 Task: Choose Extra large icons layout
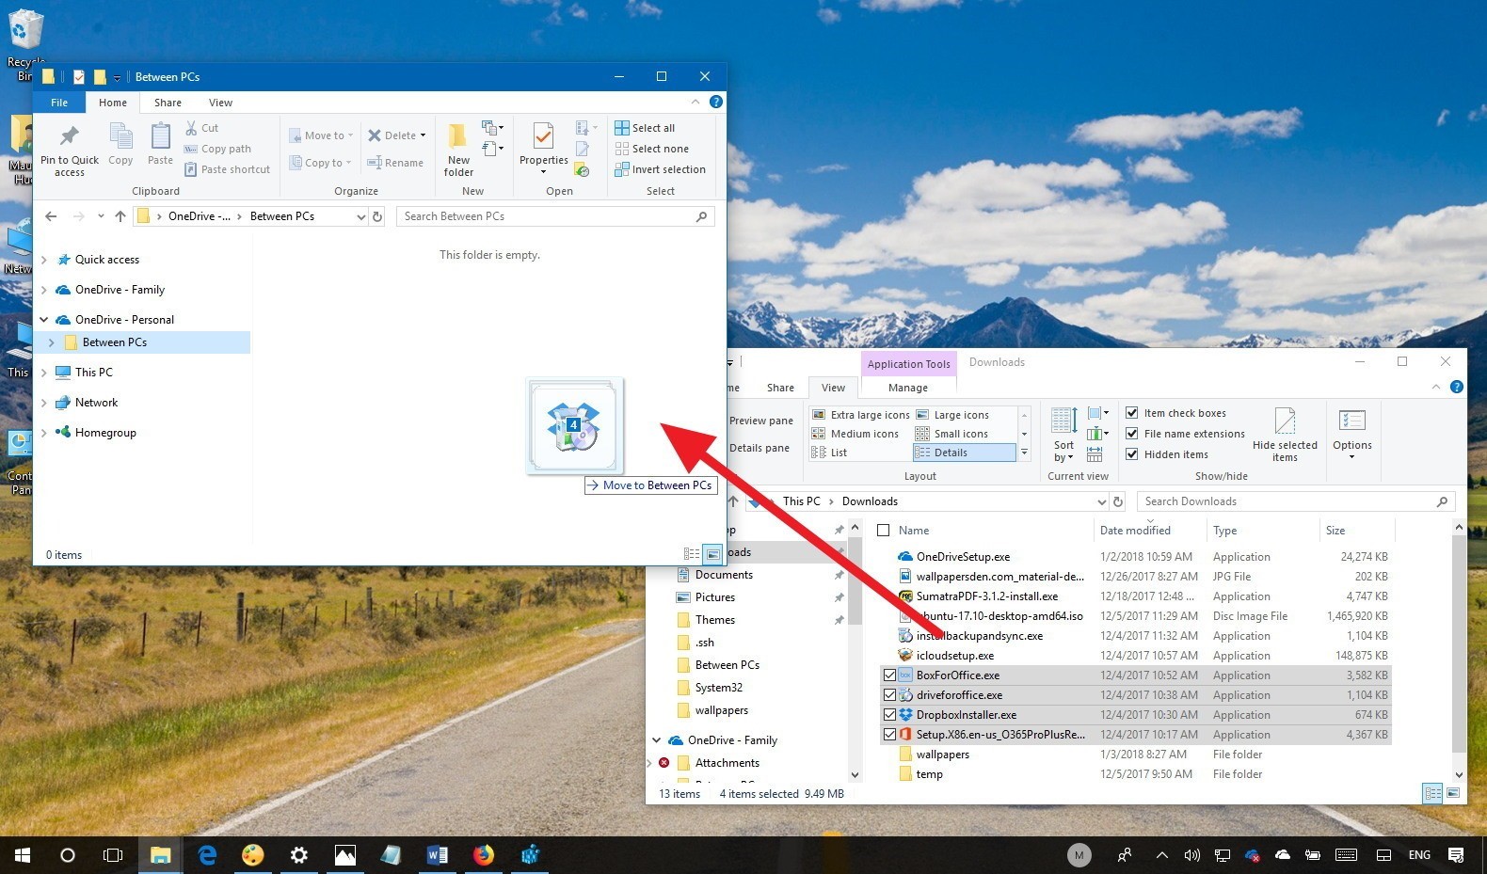[x=860, y=415]
